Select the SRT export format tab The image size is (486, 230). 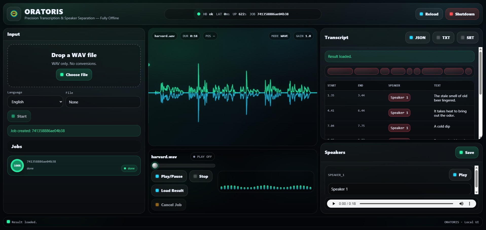tap(467, 38)
